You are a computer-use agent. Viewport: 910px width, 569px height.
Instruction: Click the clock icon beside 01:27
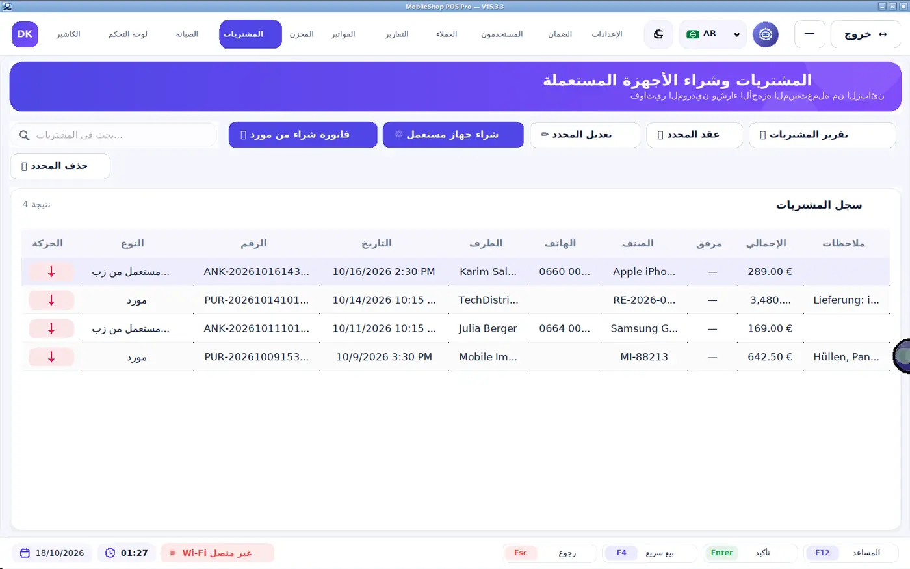click(110, 553)
